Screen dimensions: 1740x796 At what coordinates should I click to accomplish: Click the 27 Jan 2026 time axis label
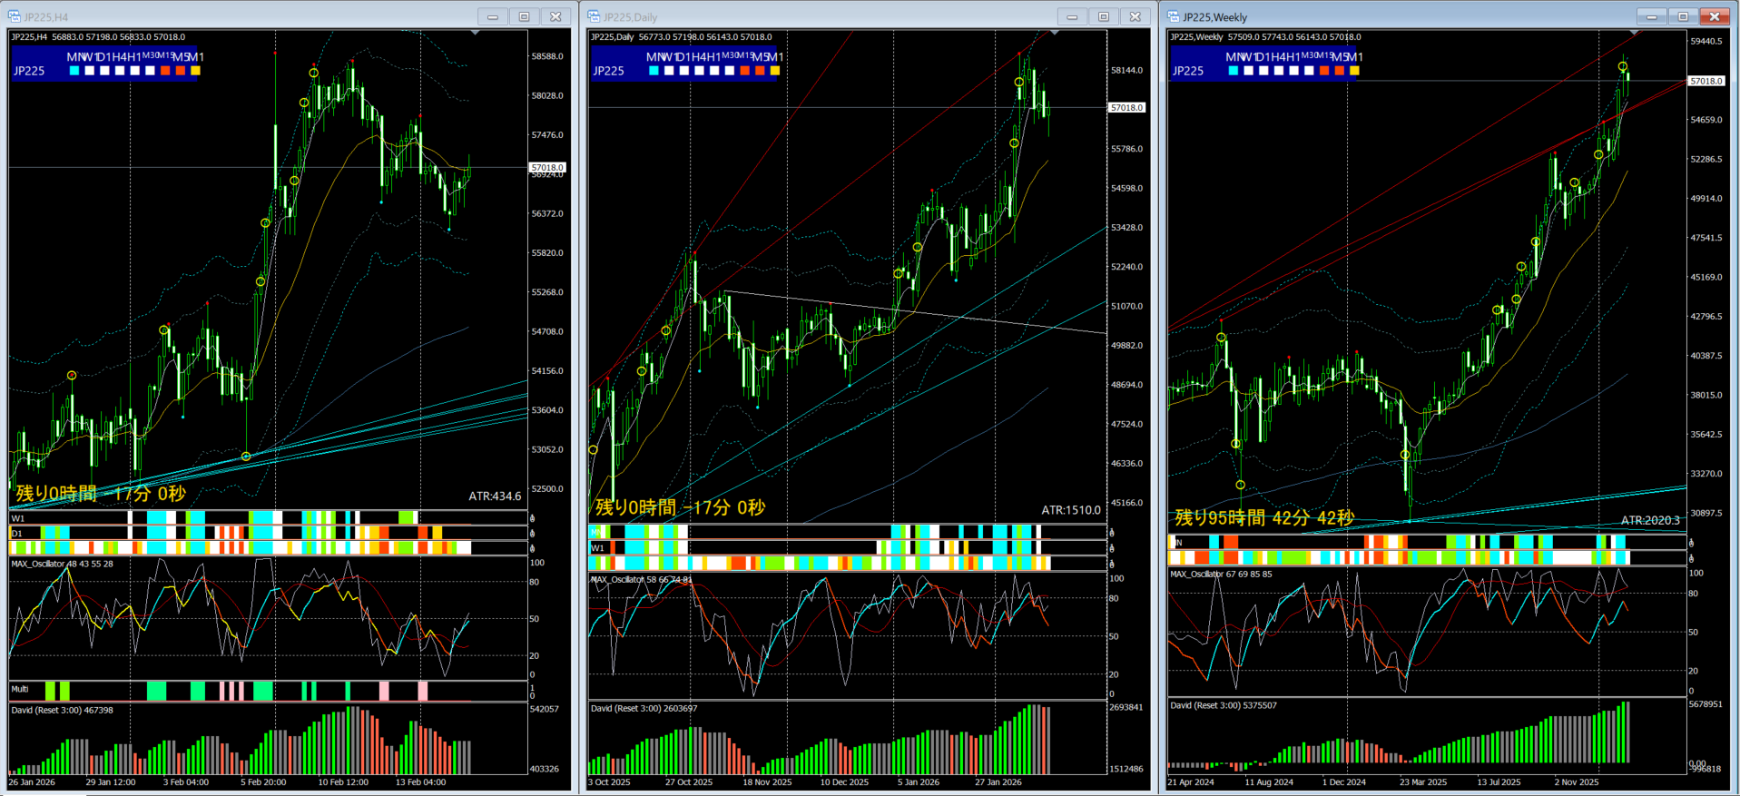click(998, 781)
